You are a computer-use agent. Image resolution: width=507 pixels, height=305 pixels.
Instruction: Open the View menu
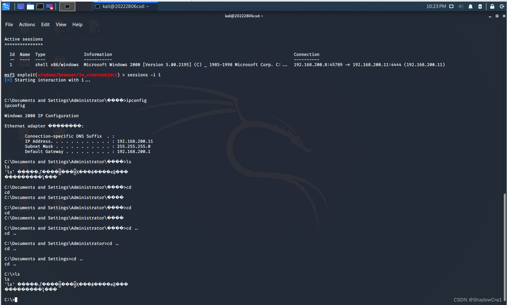(x=61, y=25)
